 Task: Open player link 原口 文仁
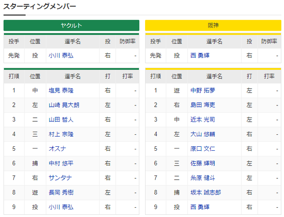[203, 149]
